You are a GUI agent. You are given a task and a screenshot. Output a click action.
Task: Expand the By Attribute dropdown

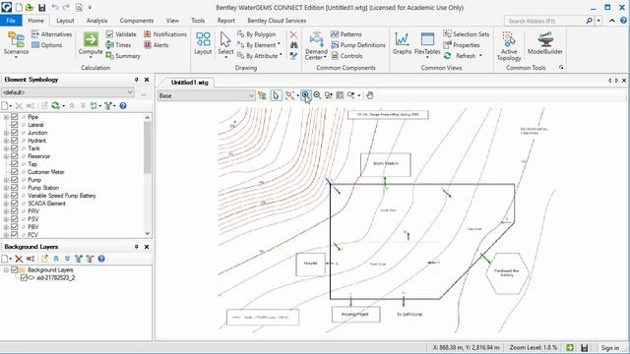[x=281, y=56]
